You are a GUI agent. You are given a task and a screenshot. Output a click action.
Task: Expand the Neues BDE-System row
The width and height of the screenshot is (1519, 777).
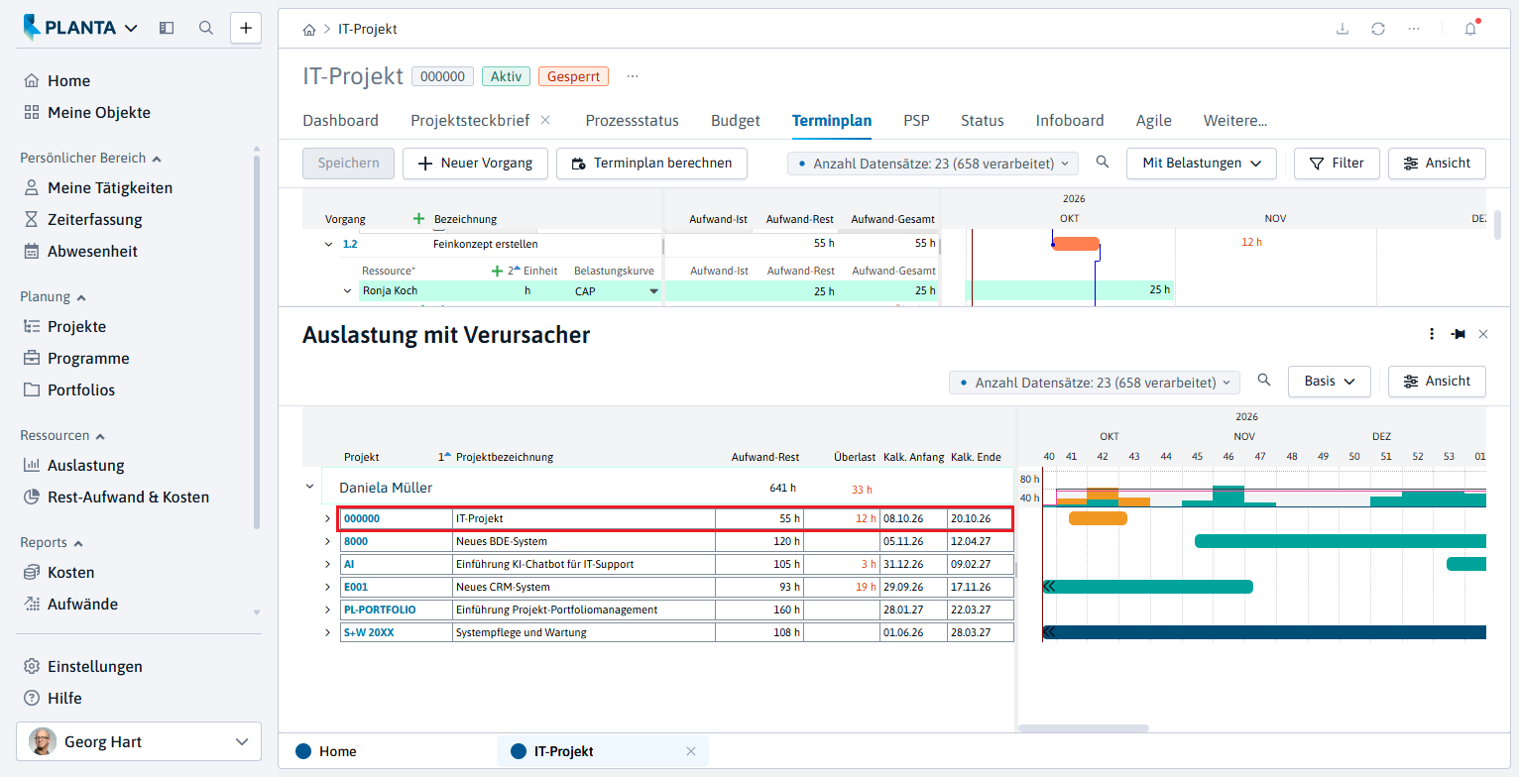328,541
